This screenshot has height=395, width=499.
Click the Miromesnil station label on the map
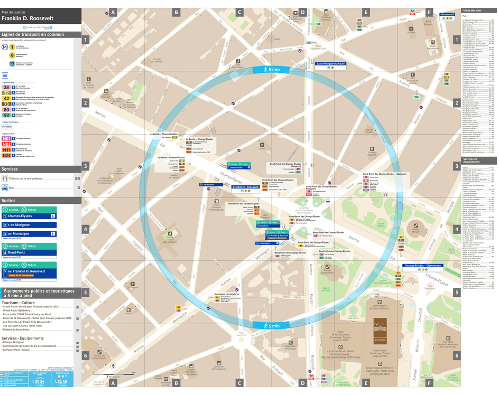point(447,16)
